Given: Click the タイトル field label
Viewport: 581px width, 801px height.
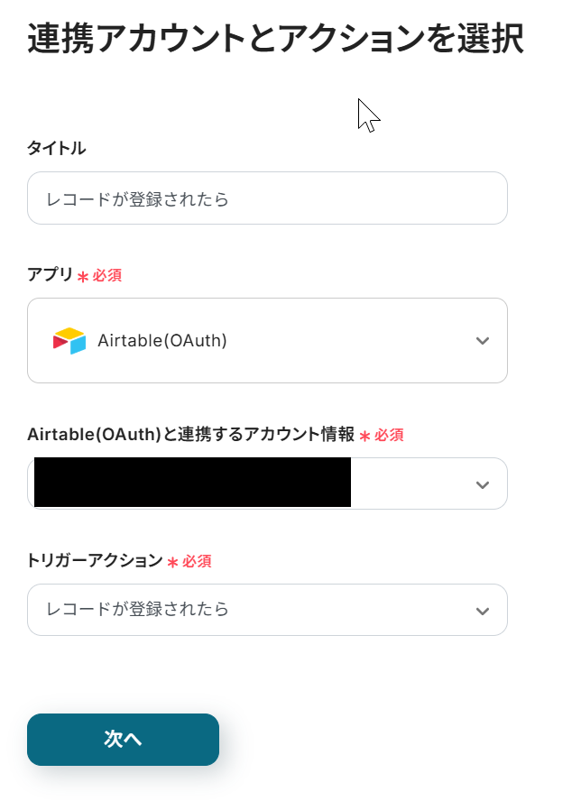Looking at the screenshot, I should tap(57, 149).
